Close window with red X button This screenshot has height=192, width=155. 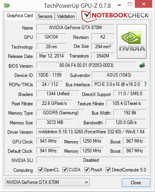pyautogui.click(x=144, y=4)
